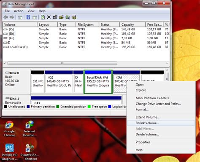Open the Action menu
This screenshot has width=200, height=162.
[x=19, y=11]
